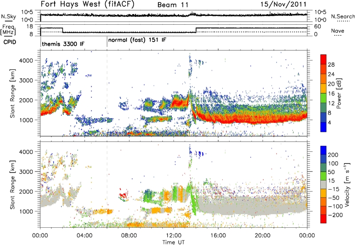Click the 'Fort Hays West (fitACF)' plot title
This screenshot has height=245, width=355.
[87, 4]
